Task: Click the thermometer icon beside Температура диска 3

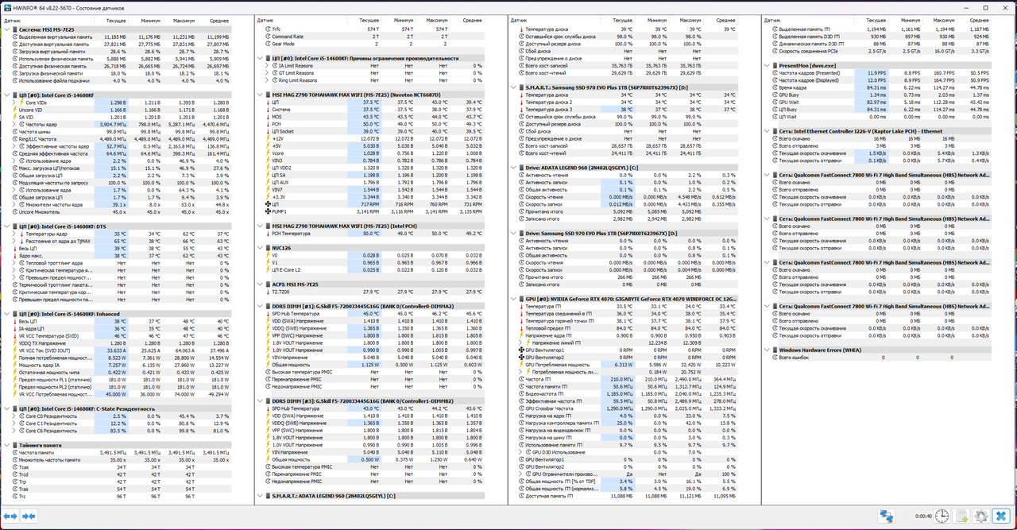Action: (x=522, y=109)
